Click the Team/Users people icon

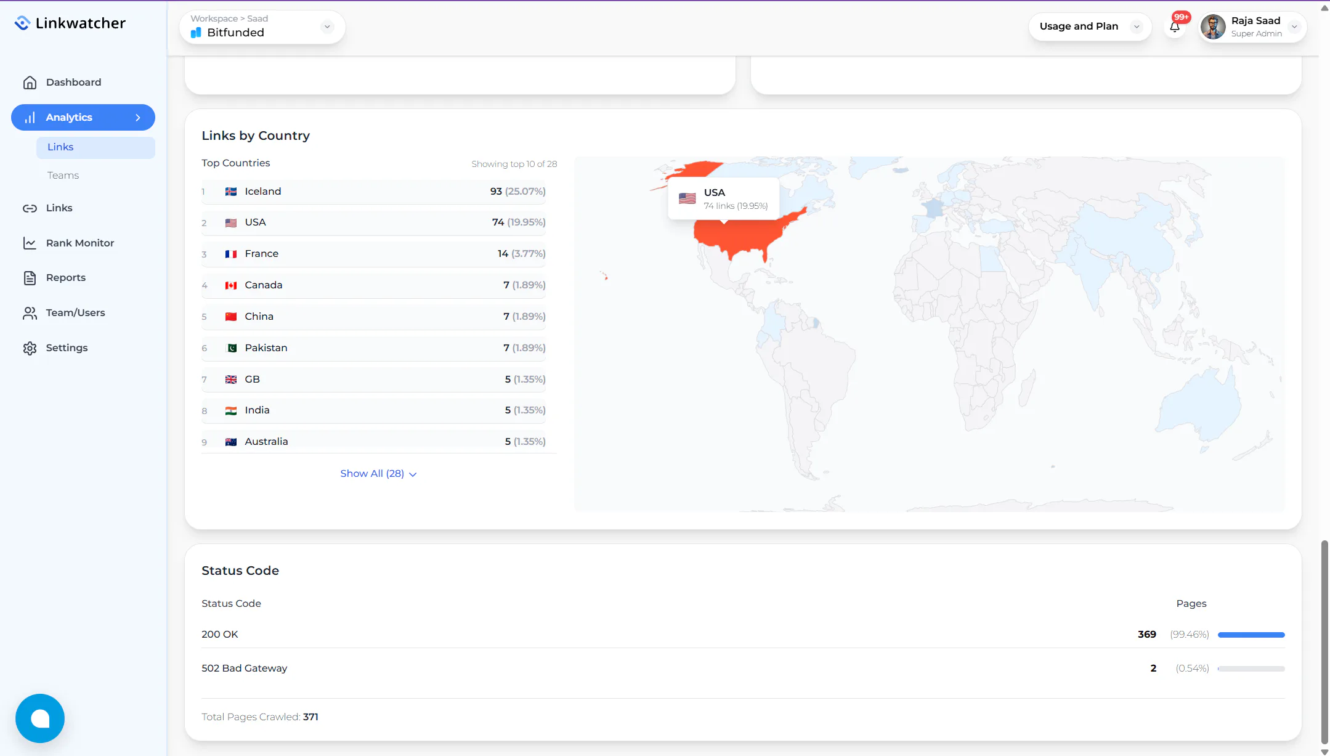(x=30, y=313)
